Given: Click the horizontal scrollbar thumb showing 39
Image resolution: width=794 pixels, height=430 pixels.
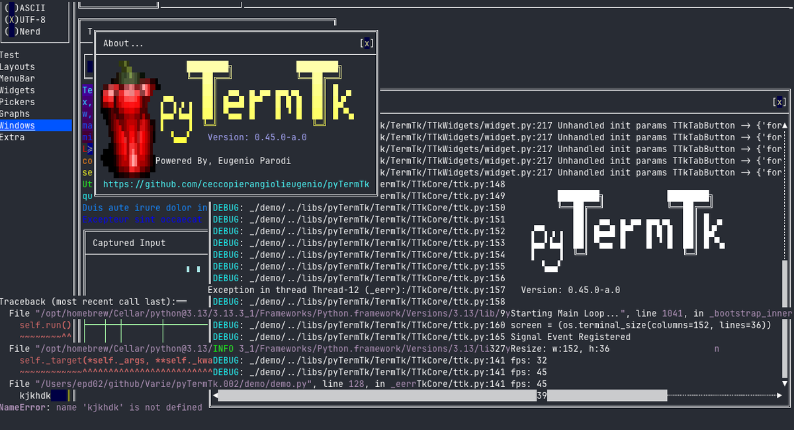Looking at the screenshot, I should 442,396.
